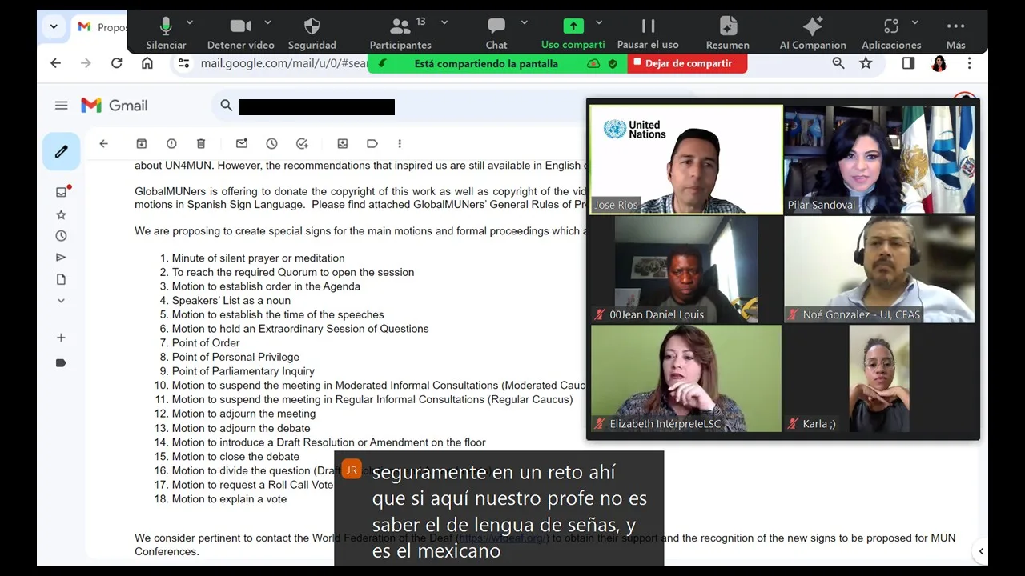Snooze the email using clock icon
The height and width of the screenshot is (576, 1025).
coord(271,144)
